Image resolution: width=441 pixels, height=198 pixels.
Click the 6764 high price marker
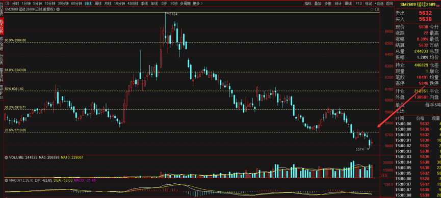click(x=173, y=14)
